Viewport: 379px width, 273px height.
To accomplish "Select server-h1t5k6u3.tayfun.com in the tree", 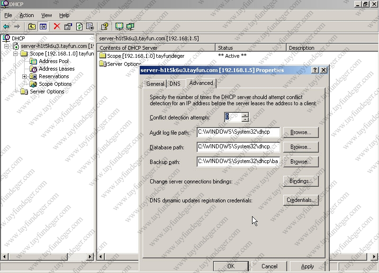I will (57, 46).
